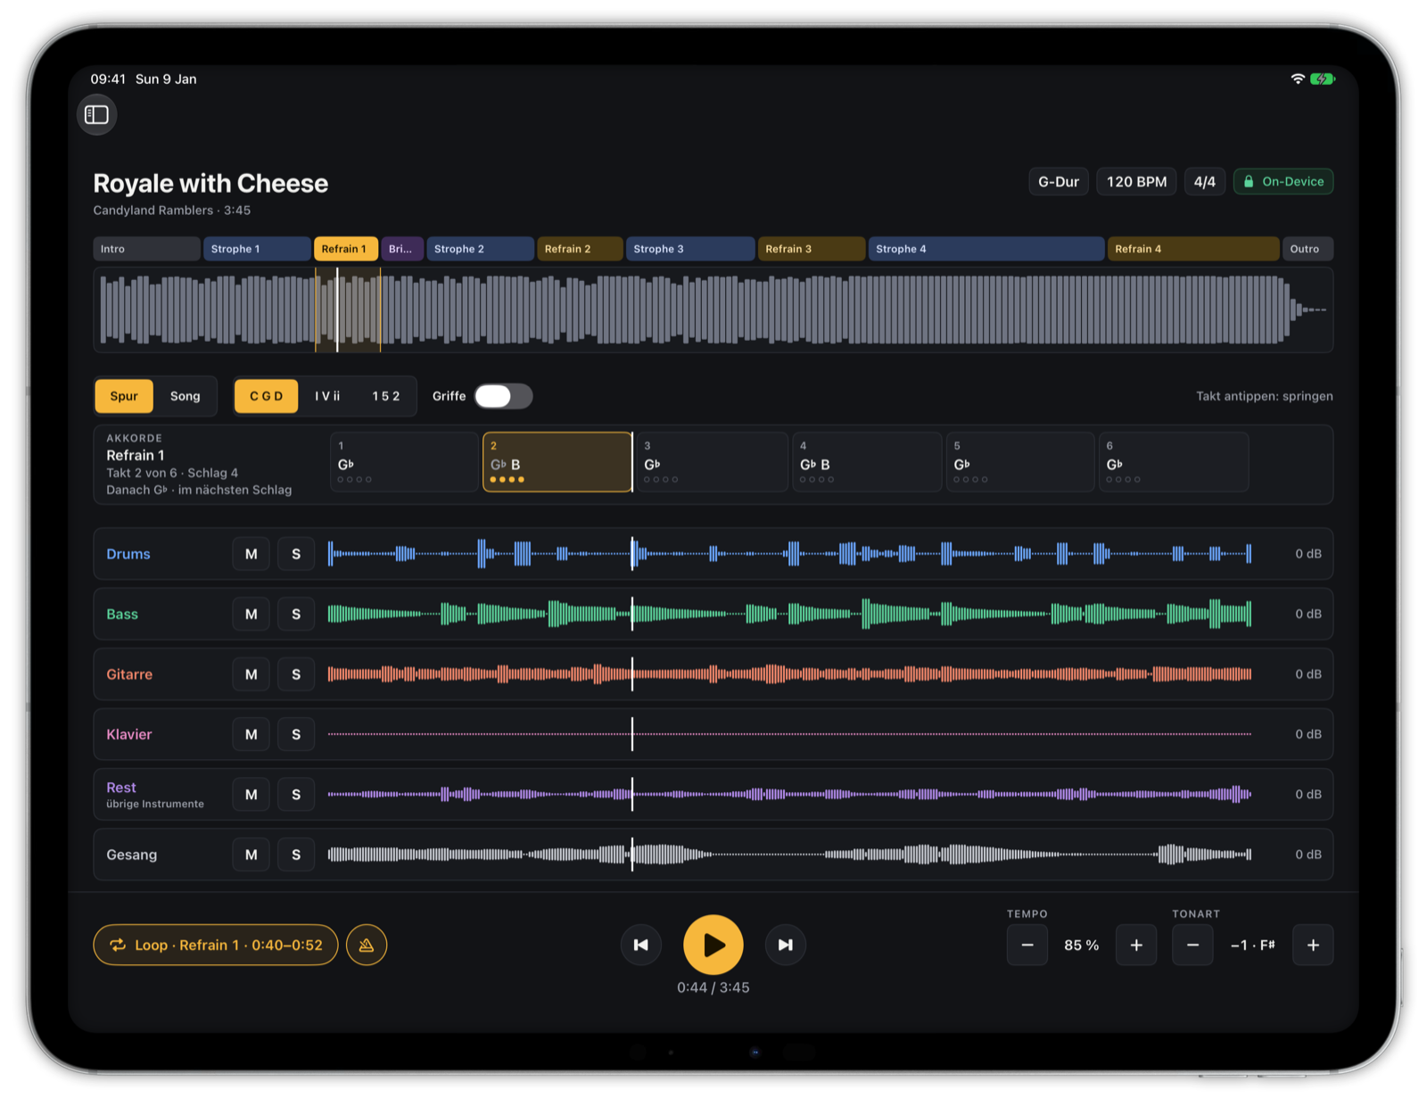Select C G D chord notation
This screenshot has height=1098, width=1427.
click(267, 396)
